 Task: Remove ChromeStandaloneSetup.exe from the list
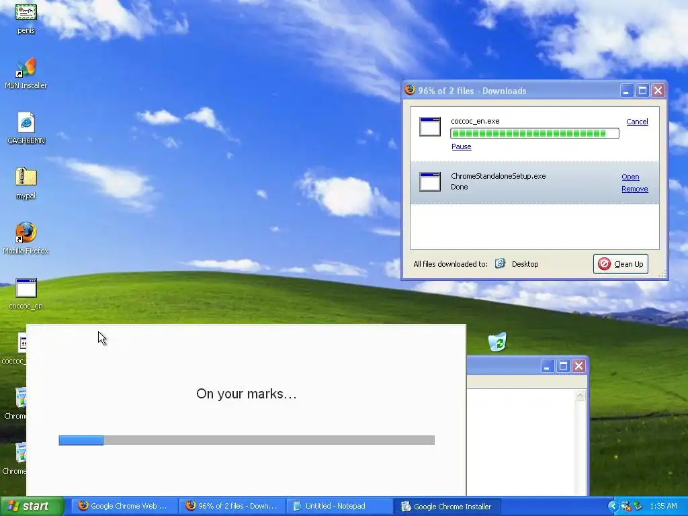634,189
